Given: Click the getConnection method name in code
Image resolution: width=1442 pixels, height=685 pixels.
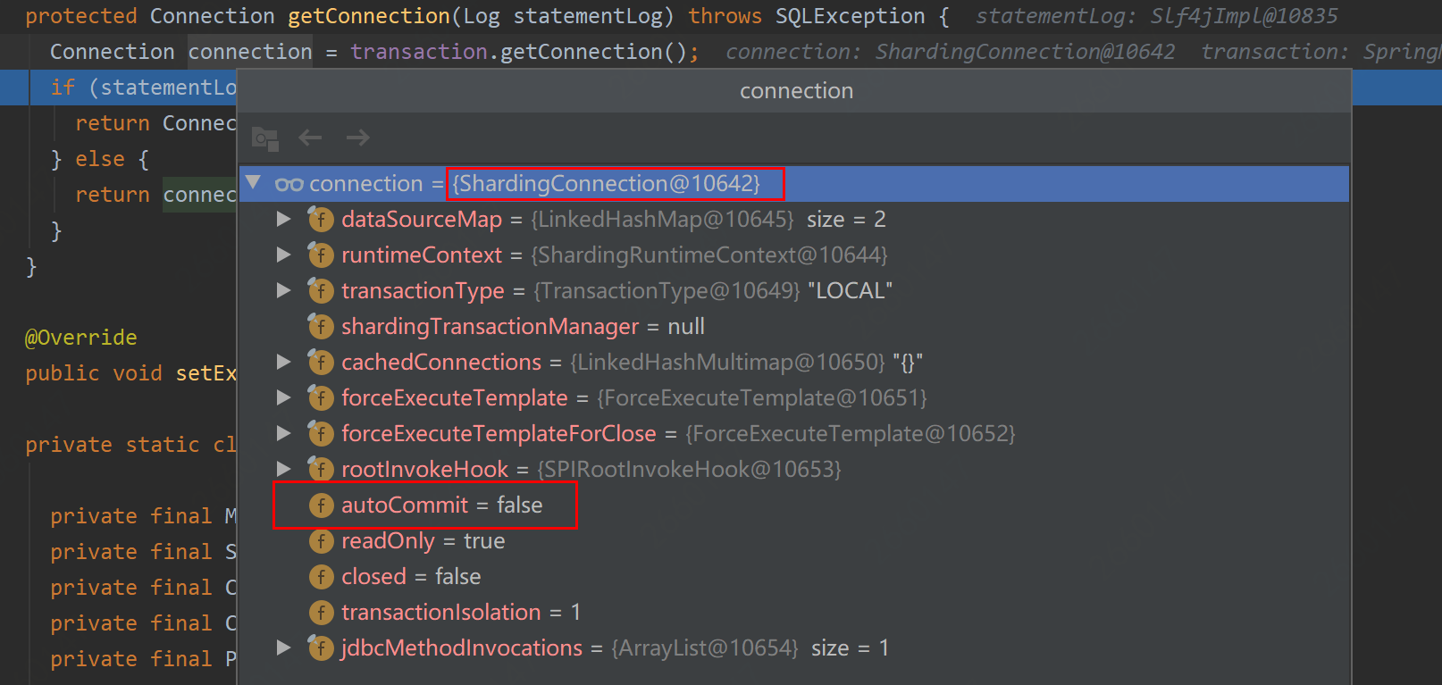Looking at the screenshot, I should (x=369, y=16).
